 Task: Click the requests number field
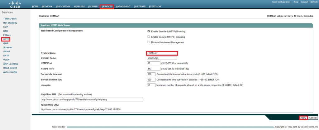point(151,85)
